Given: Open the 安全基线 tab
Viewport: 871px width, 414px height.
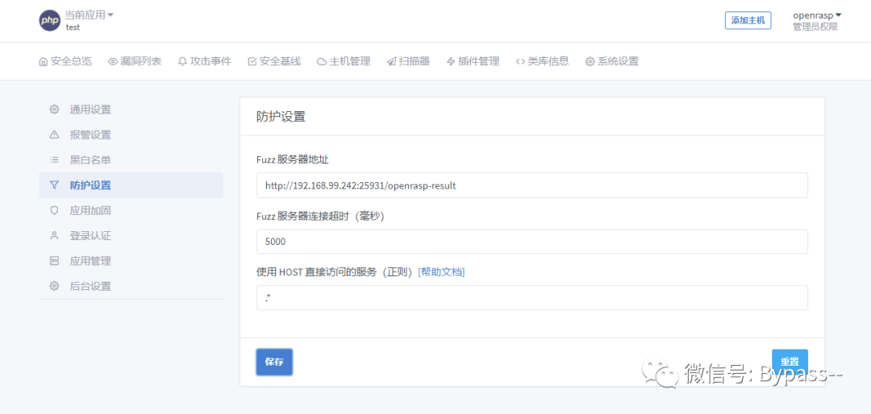Looking at the screenshot, I should [x=274, y=61].
